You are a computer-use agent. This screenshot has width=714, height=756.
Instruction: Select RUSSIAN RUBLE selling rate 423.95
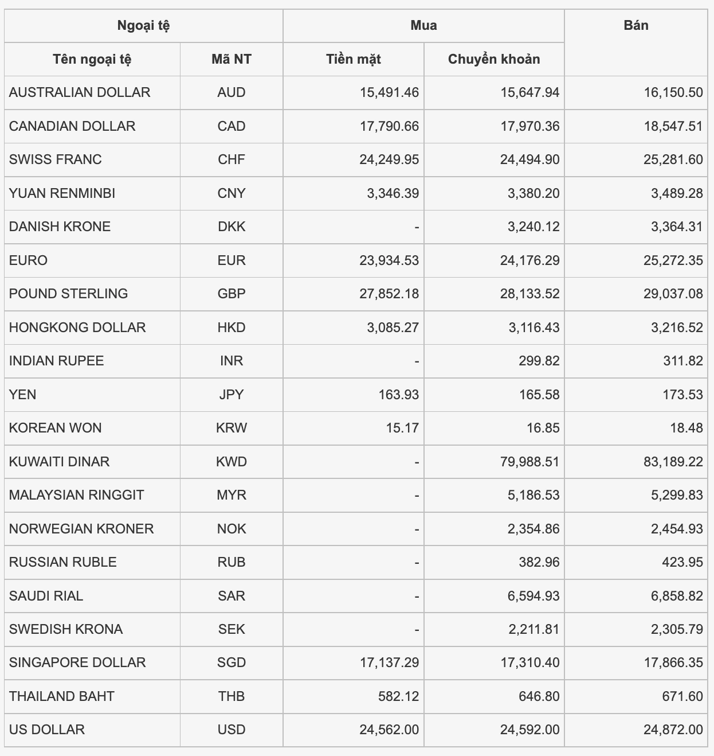click(x=682, y=562)
